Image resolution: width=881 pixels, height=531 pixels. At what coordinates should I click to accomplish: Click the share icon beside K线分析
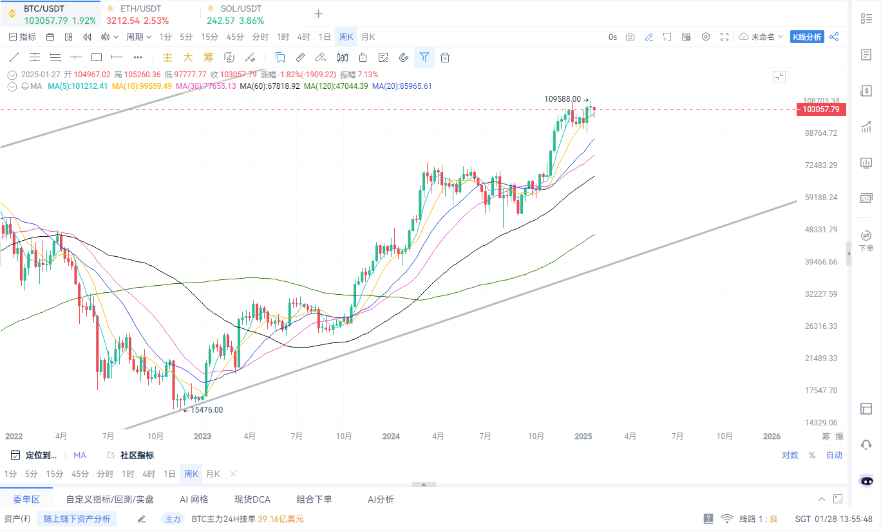tap(834, 37)
